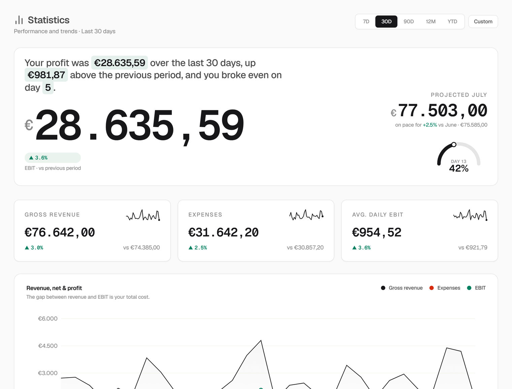Click the EXPENSES card label

coord(205,215)
